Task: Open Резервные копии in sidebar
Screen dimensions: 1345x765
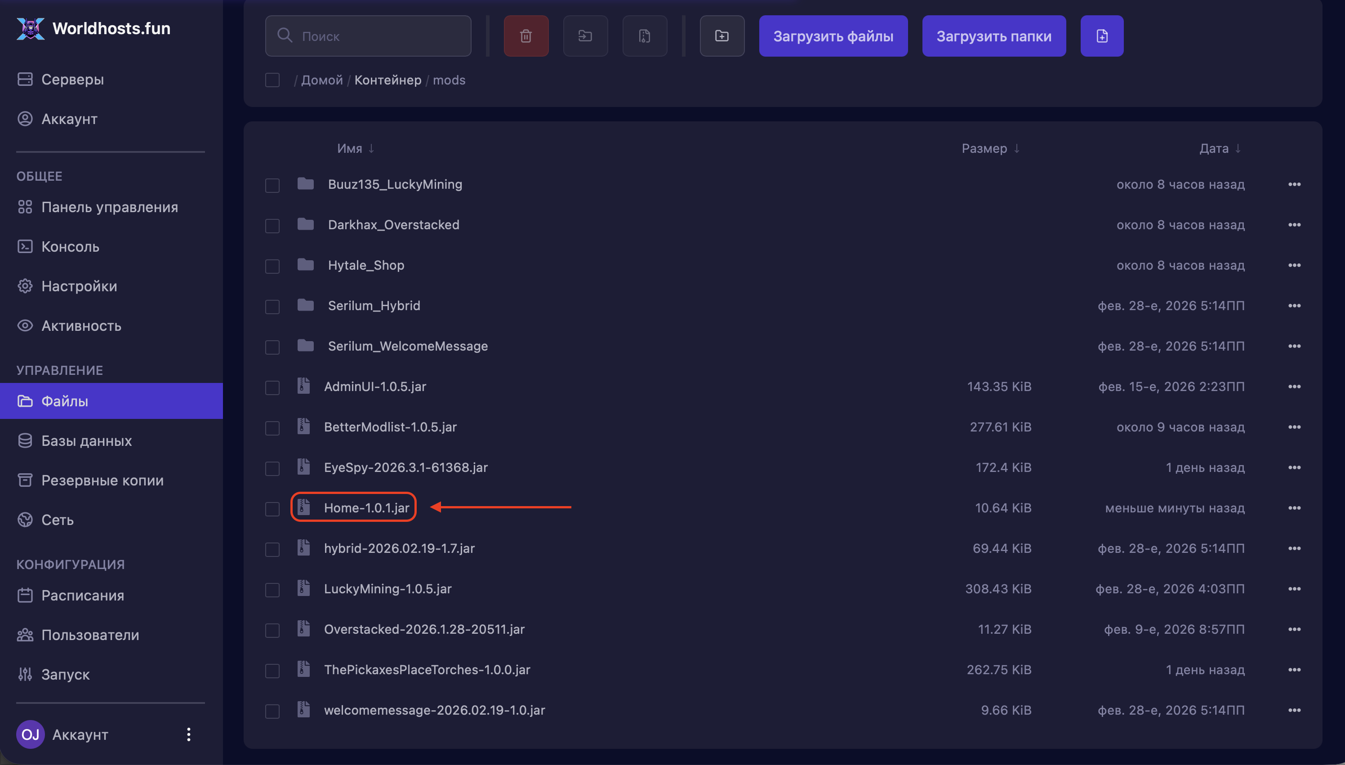Action: 102,480
